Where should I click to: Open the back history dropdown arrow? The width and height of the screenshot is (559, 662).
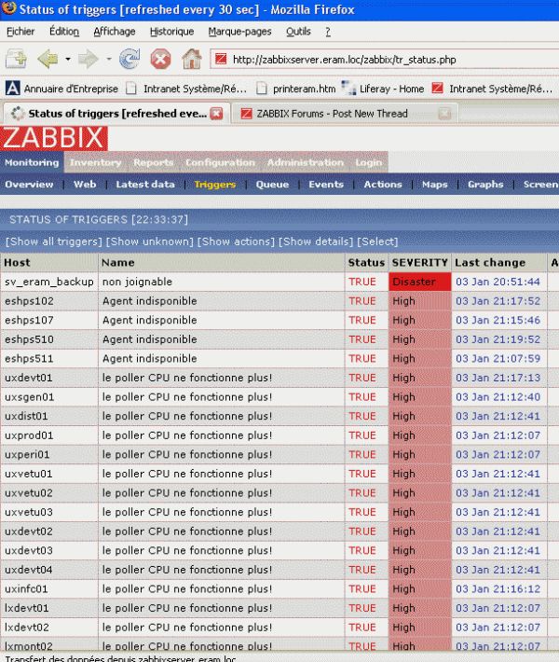pos(68,59)
